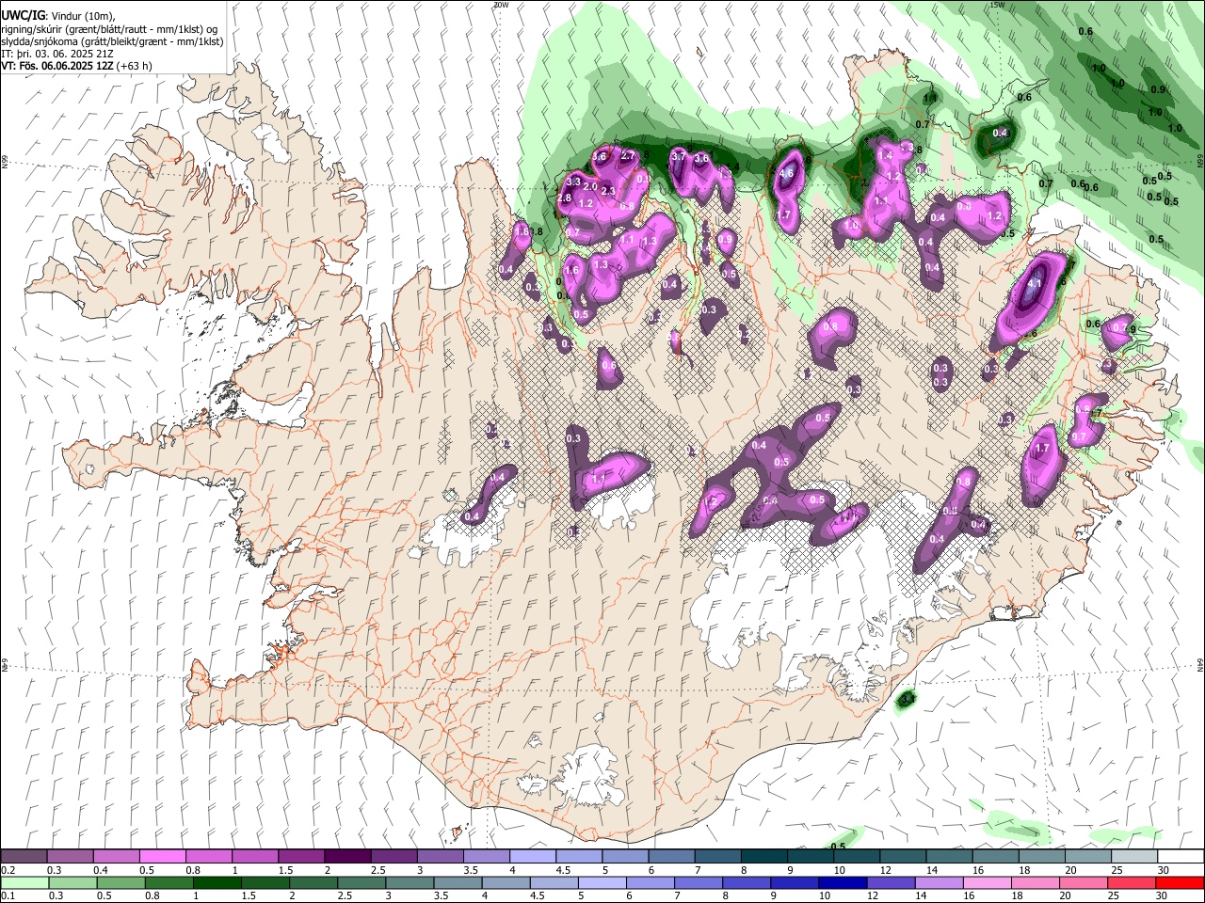Select the palest green swatch between 0.1 and 0.3

(24, 882)
